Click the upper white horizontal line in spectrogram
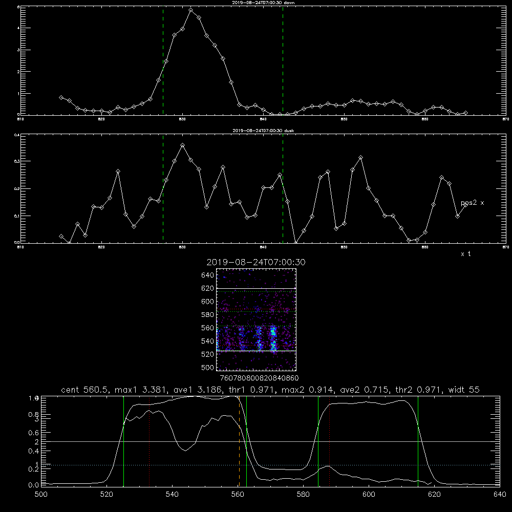Image resolution: width=512 pixels, height=512 pixels. 256,288
